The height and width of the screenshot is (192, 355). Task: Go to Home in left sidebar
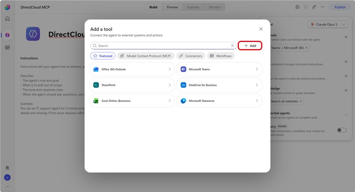point(7,18)
